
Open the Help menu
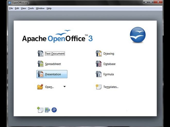(49, 8)
